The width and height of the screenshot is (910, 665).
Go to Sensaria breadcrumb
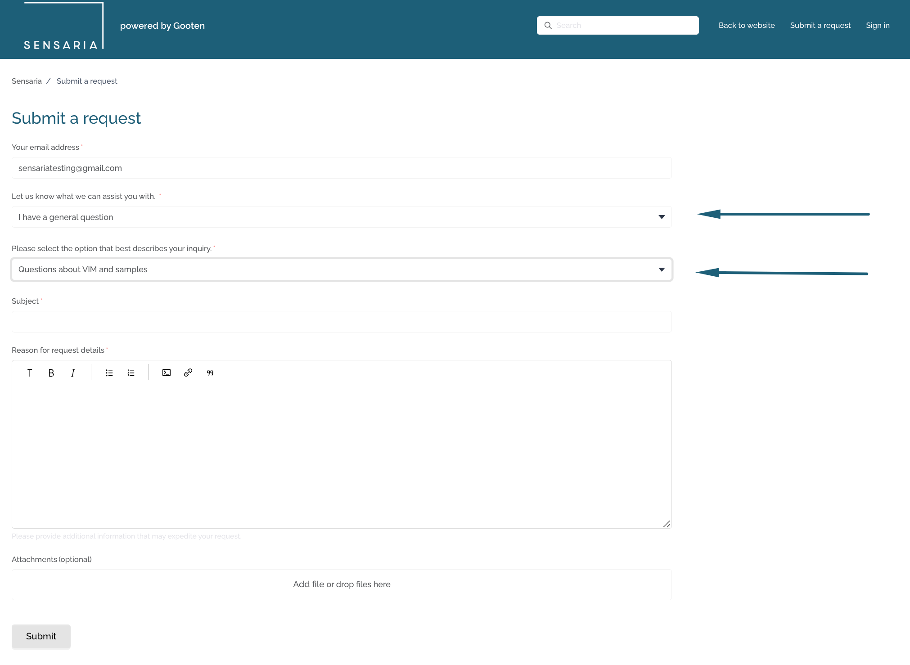click(x=27, y=81)
